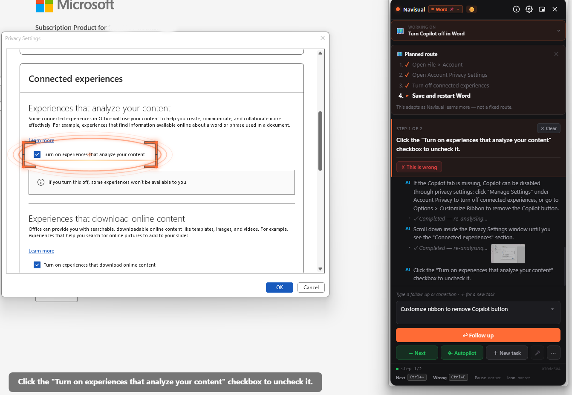This screenshot has width=572, height=395.
Task: Expand the Working On task chevron
Action: [x=558, y=31]
